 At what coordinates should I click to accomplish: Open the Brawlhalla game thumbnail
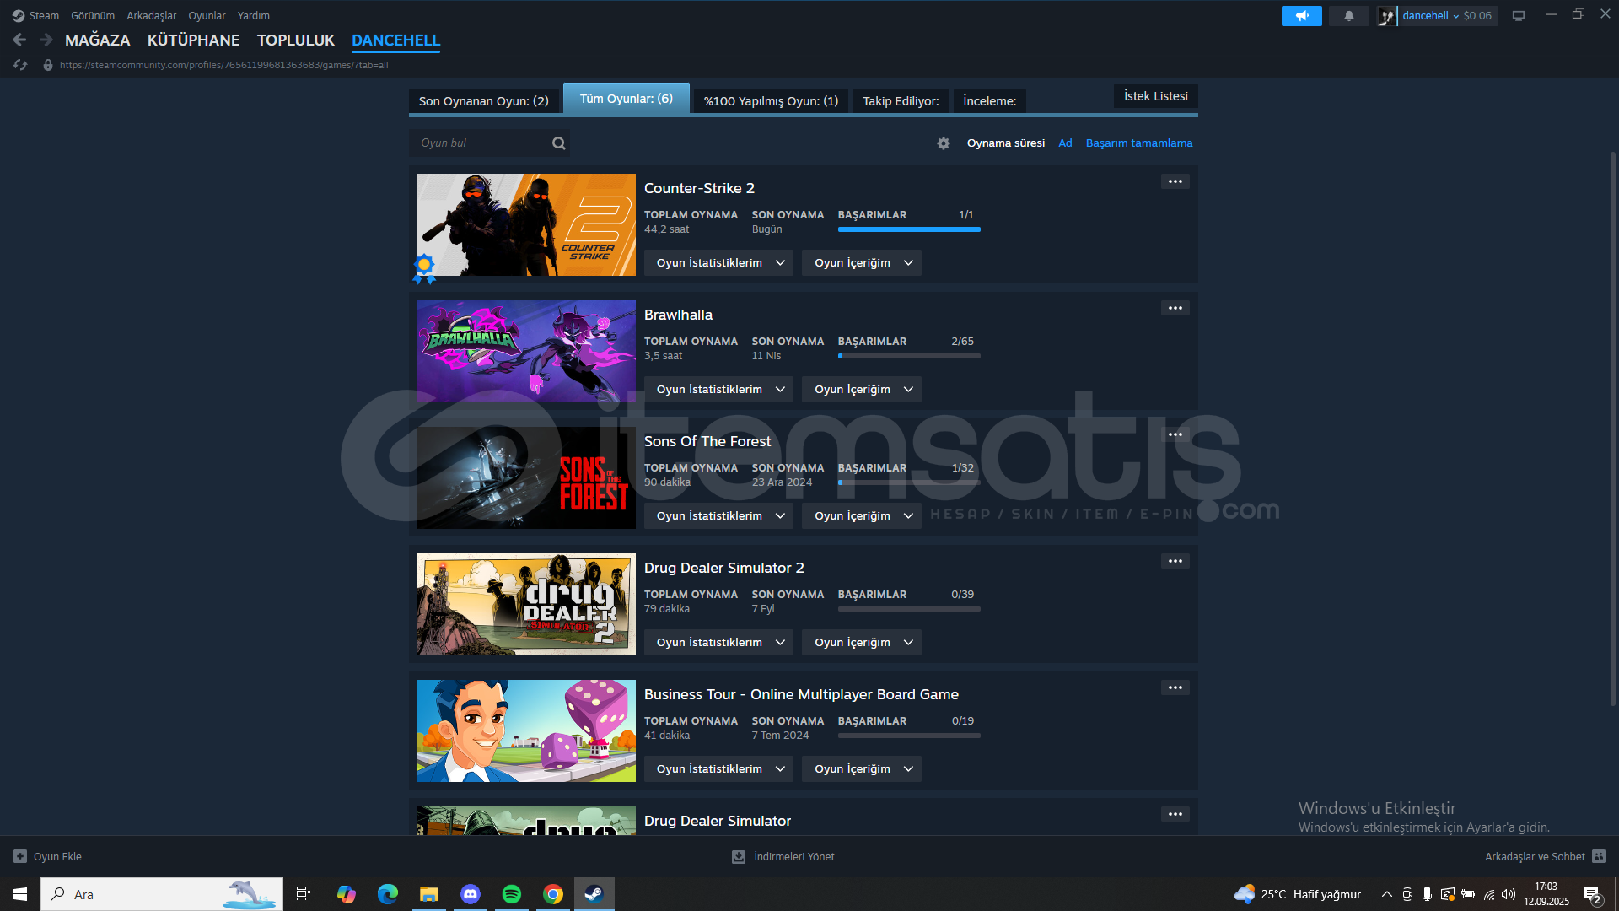(x=526, y=352)
